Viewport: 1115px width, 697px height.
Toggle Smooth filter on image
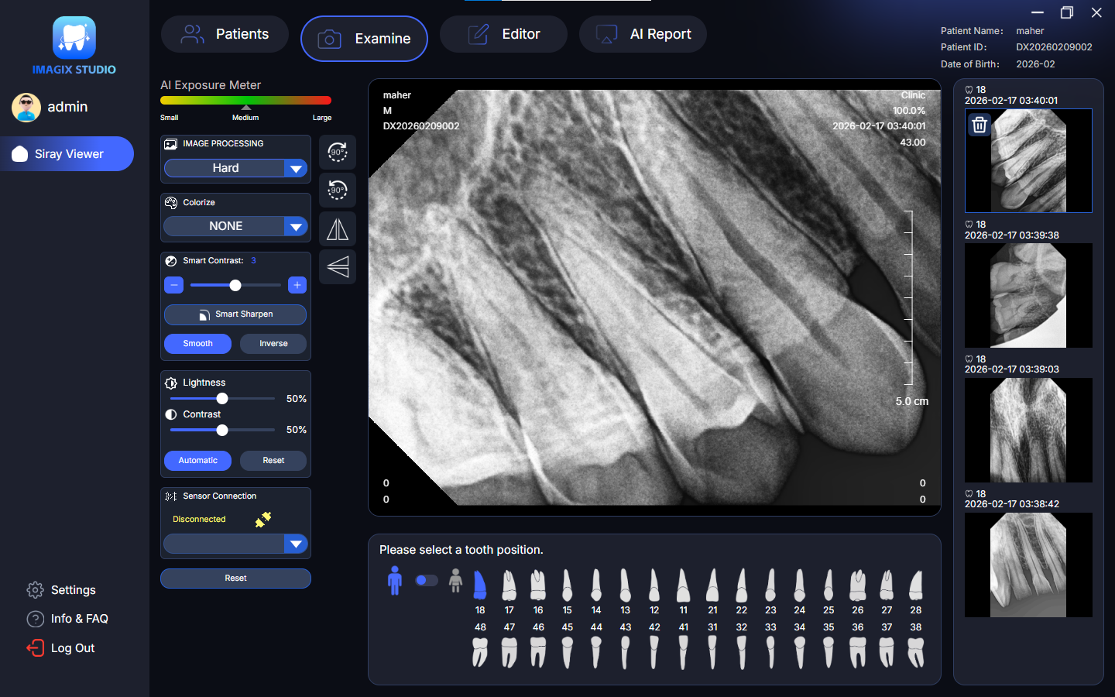click(x=197, y=344)
